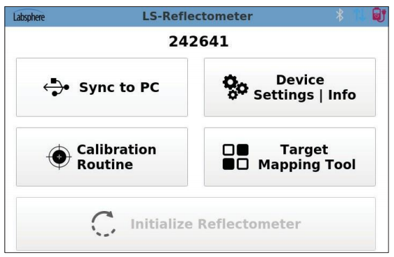
Task: Launch the Target Mapping Tool
Action: pos(290,157)
